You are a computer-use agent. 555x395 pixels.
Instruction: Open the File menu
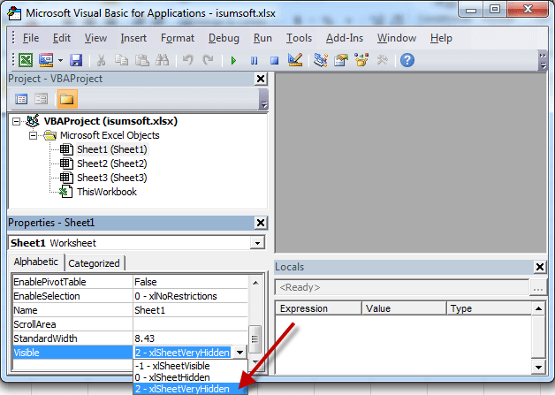point(31,38)
